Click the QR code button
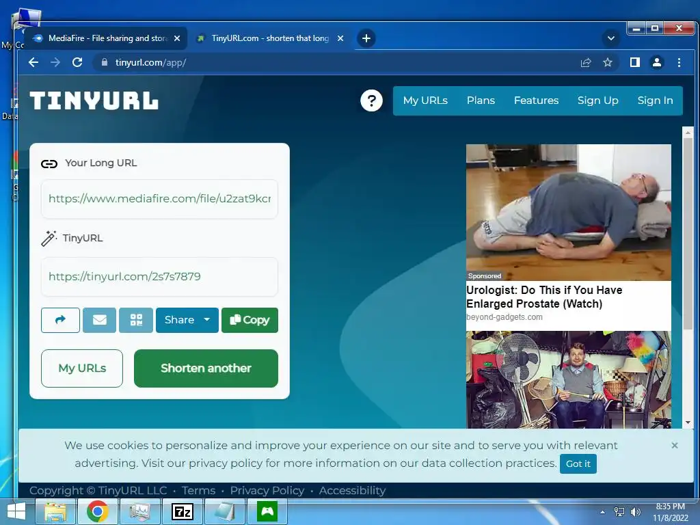700x525 pixels. point(136,320)
